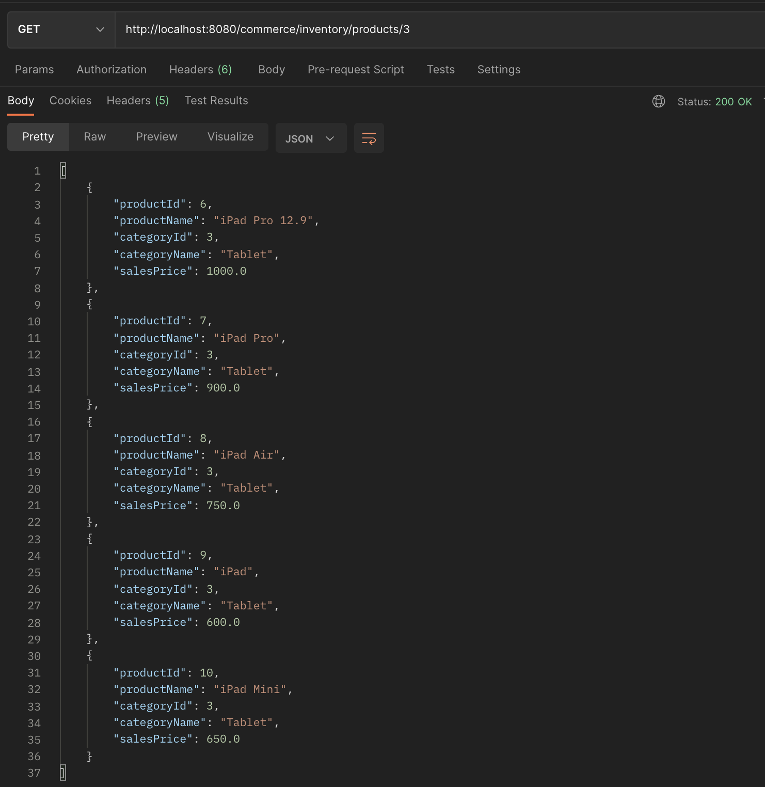Switch to the Raw response view
The width and height of the screenshot is (765, 787).
pyautogui.click(x=94, y=136)
